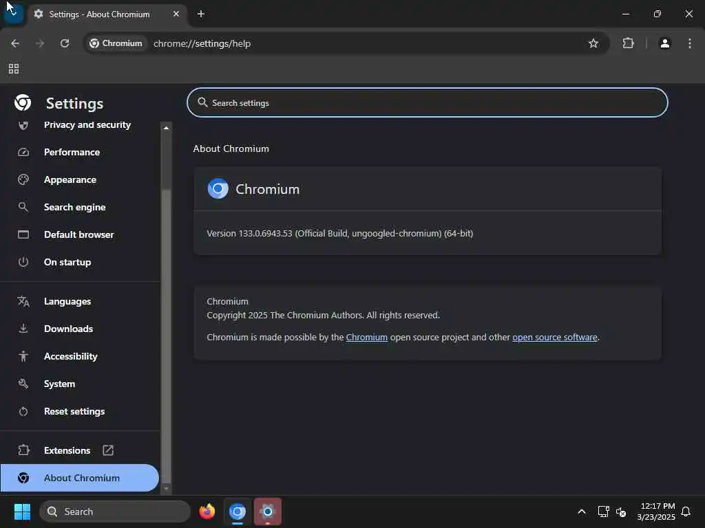Screen dimensions: 705x528
Task: Open Languages settings
Action: (x=80, y=301)
